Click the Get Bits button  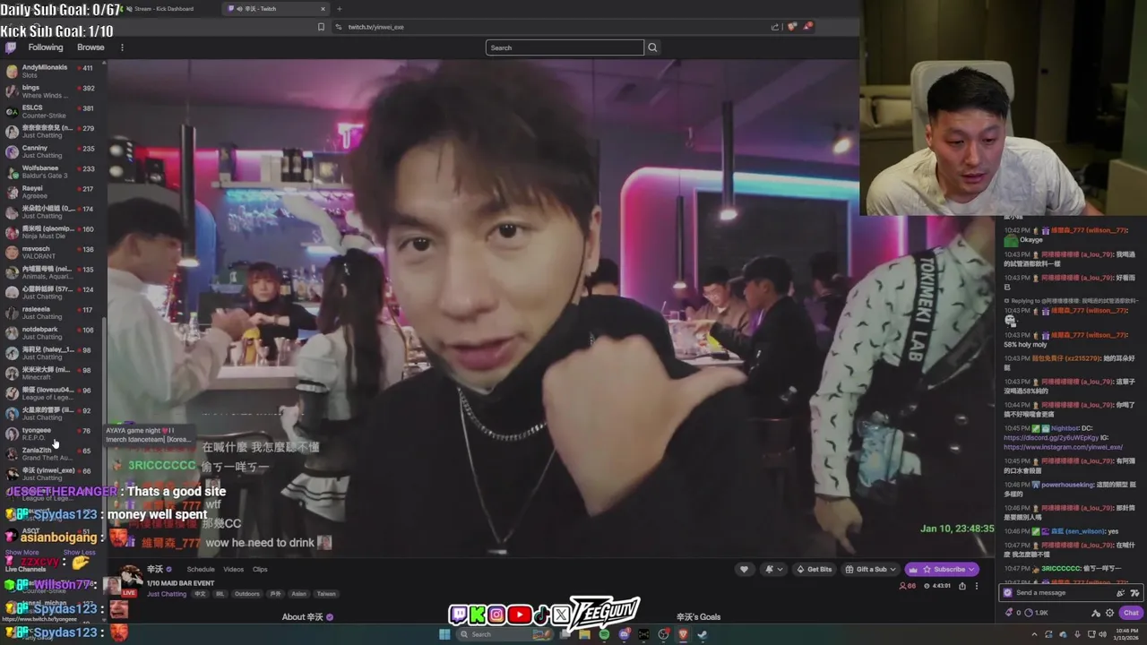point(814,569)
